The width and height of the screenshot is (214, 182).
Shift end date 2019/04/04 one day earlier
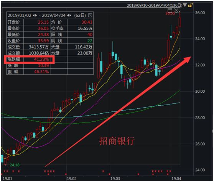pos(68,15)
